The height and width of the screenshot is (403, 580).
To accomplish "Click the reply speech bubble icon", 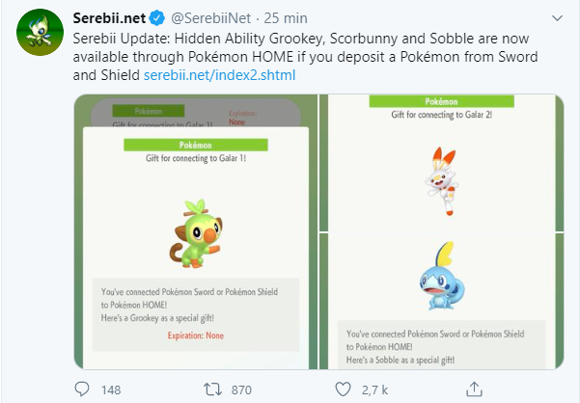I will coord(83,390).
